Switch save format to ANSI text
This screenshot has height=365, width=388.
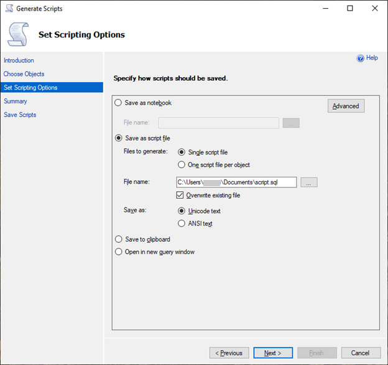click(x=182, y=224)
